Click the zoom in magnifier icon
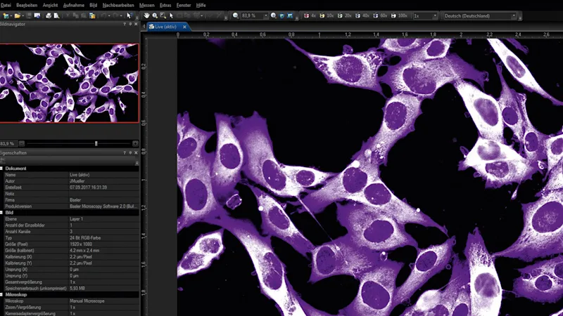The width and height of the screenshot is (563, 316). [x=274, y=15]
